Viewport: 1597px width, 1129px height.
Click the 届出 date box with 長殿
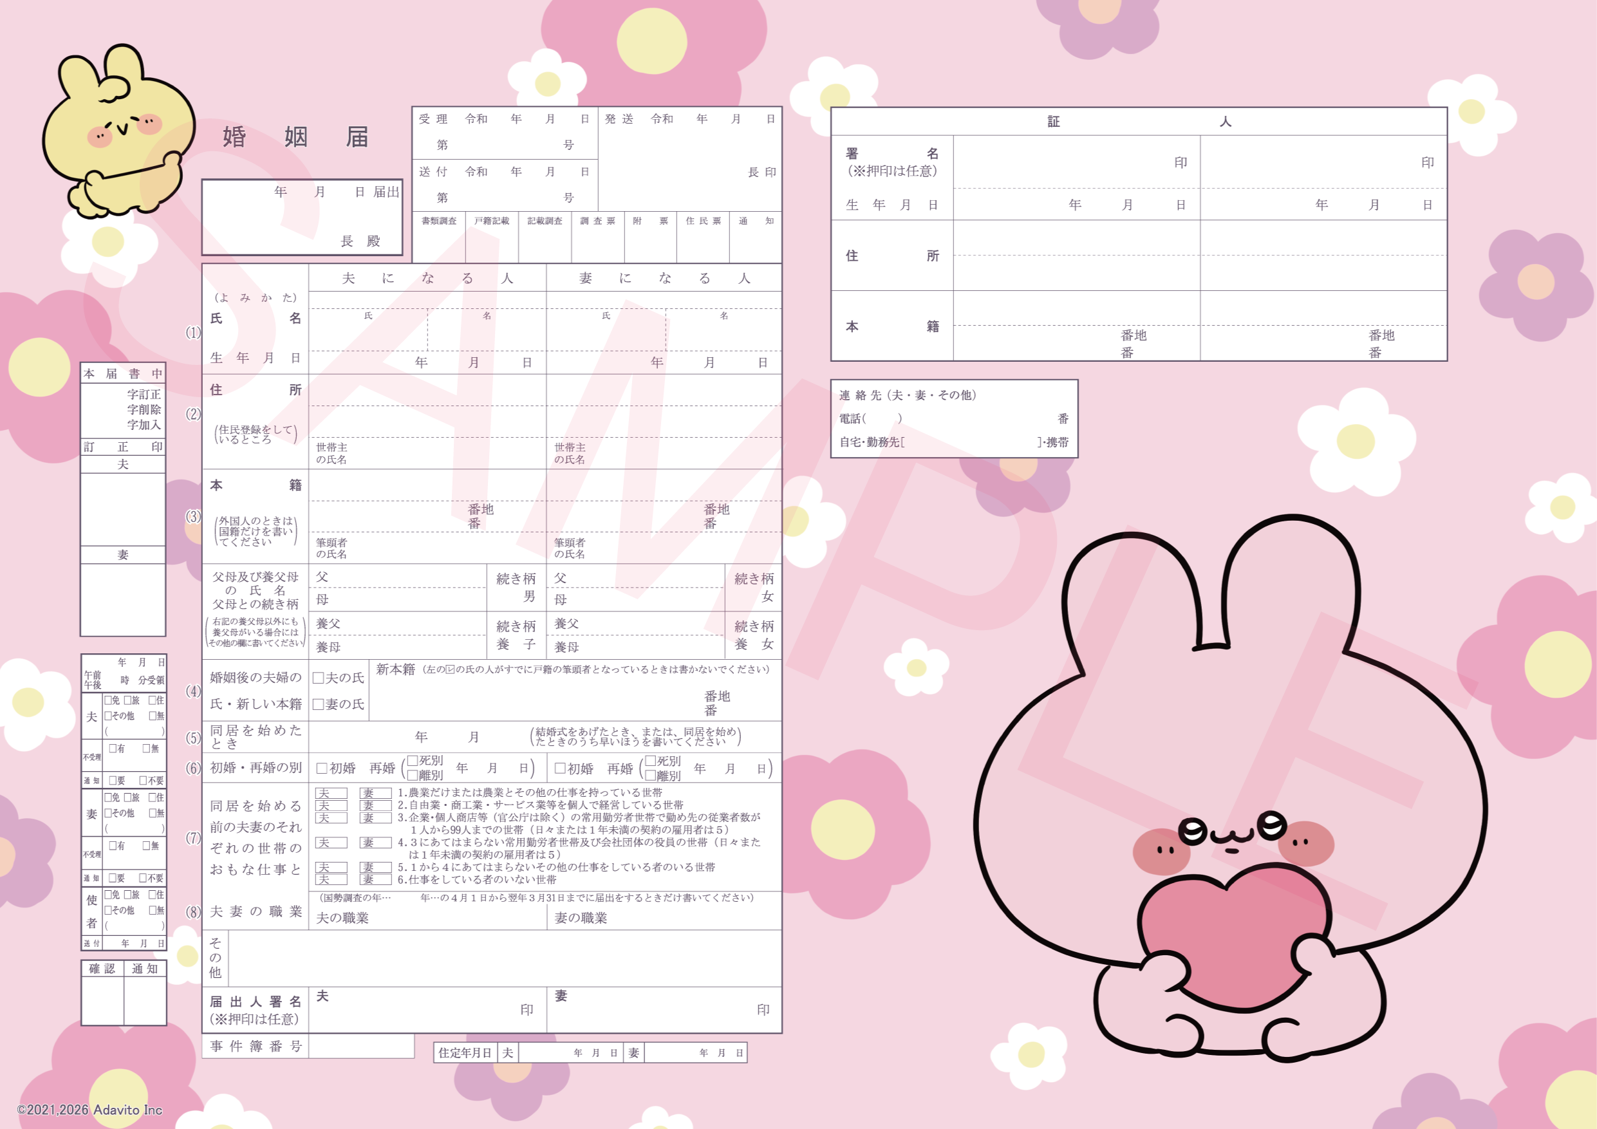[x=302, y=217]
